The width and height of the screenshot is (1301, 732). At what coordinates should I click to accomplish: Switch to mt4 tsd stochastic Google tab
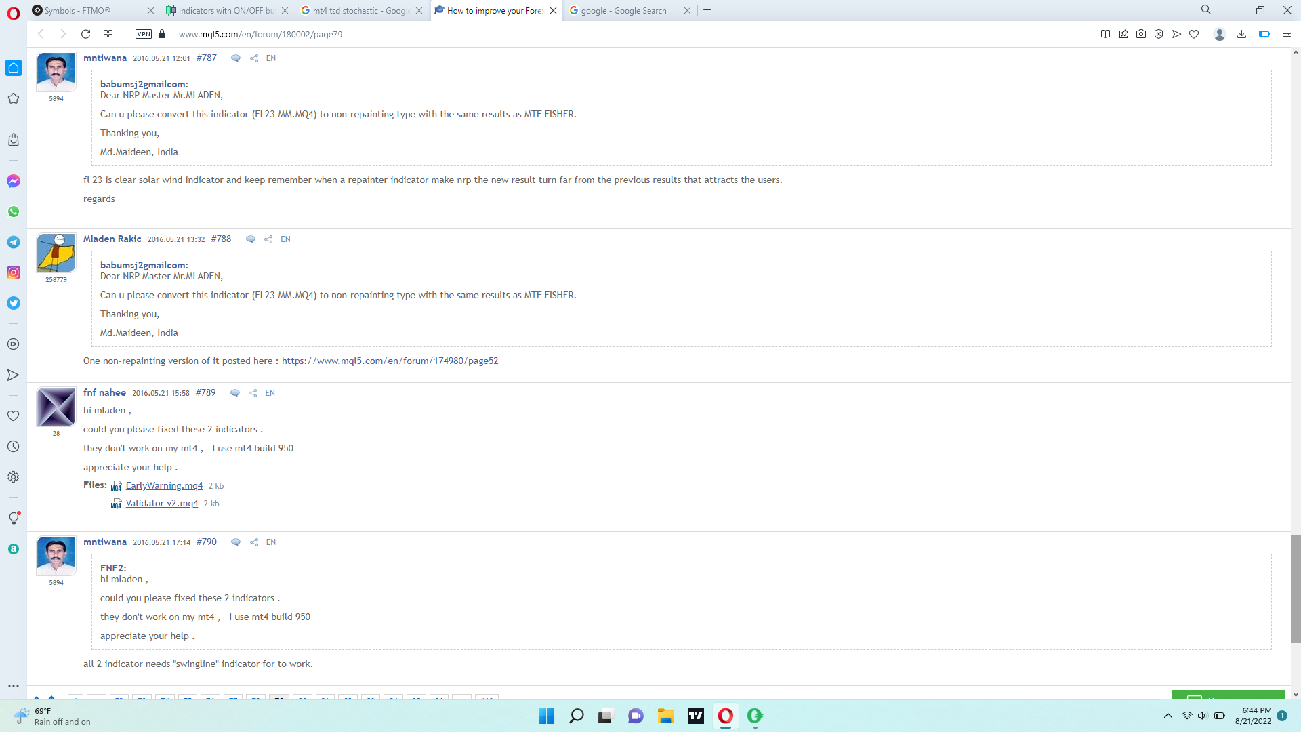point(359,10)
